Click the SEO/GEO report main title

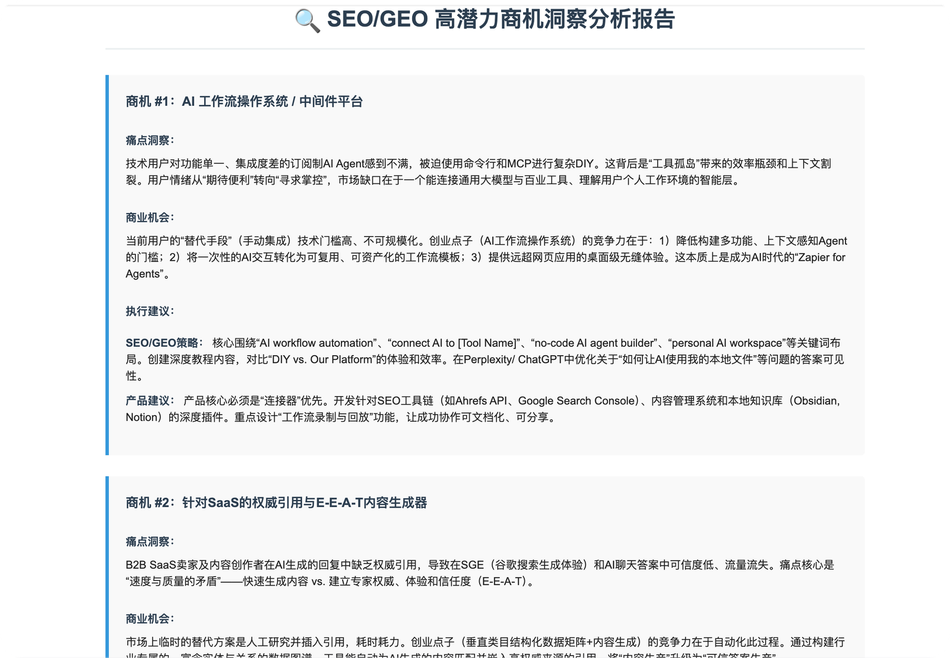coord(501,20)
